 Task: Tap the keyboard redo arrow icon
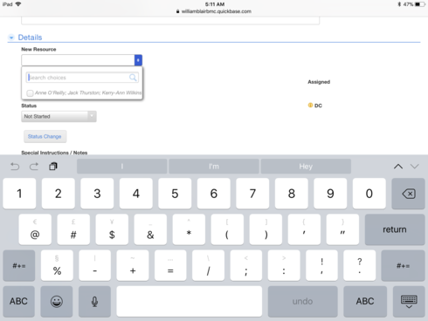point(34,167)
